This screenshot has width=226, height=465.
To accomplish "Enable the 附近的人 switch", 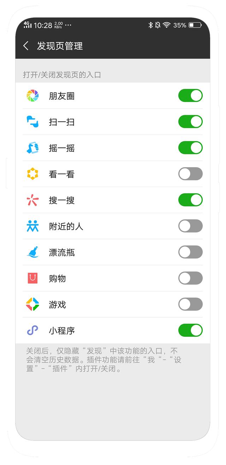I will 190,226.
